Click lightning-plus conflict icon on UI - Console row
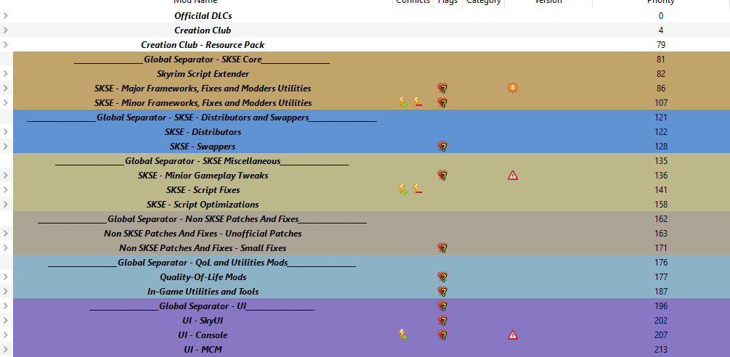Image resolution: width=730 pixels, height=357 pixels. tap(403, 335)
